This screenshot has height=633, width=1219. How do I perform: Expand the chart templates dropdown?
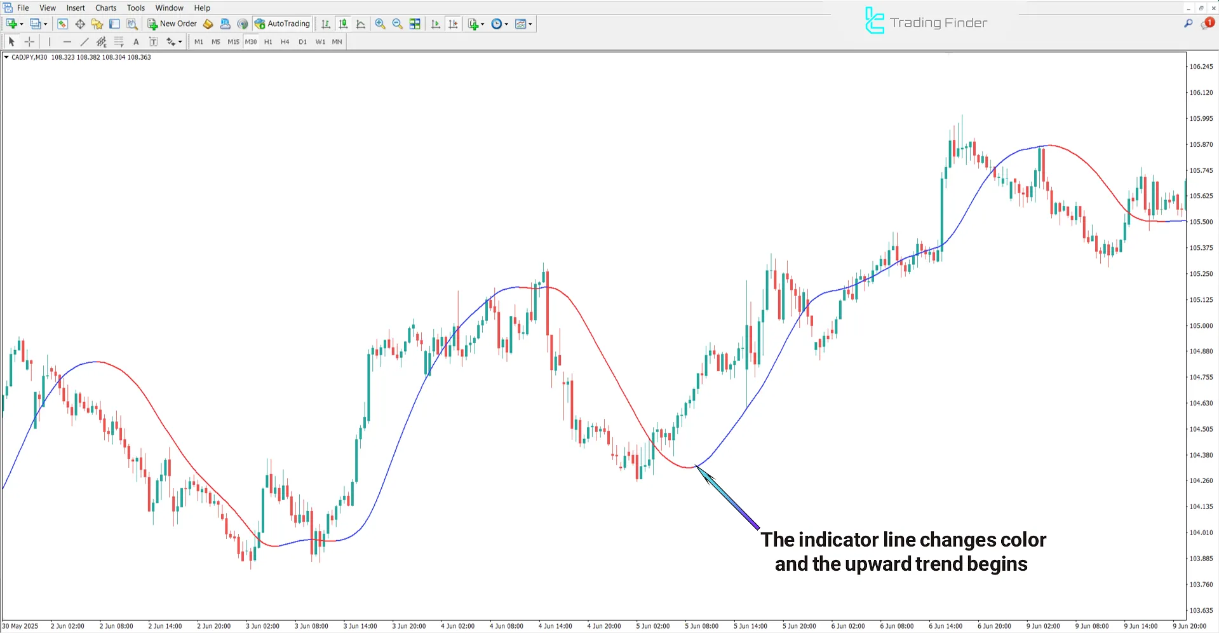point(530,24)
